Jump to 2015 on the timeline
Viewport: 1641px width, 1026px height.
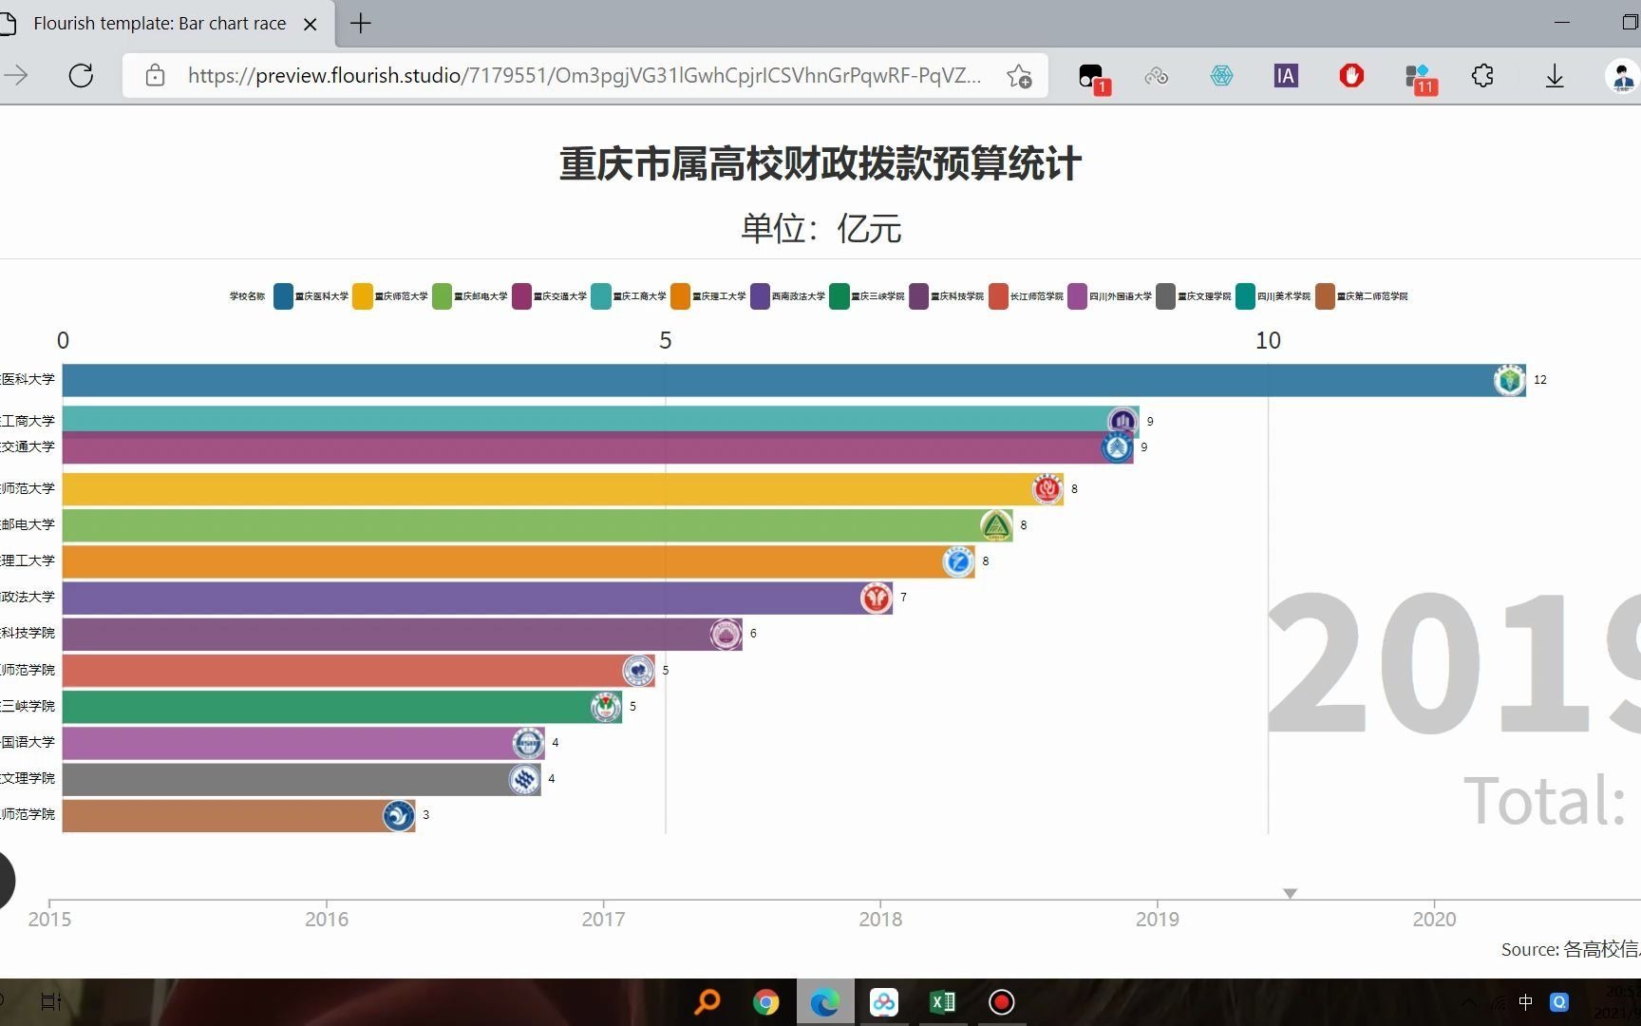49,919
